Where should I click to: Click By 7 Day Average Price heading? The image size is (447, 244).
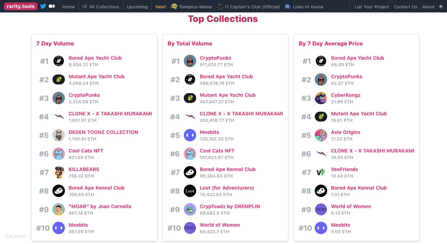331,43
